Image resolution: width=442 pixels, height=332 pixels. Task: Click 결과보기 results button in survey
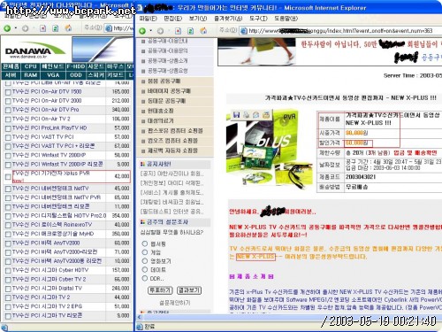click(189, 290)
